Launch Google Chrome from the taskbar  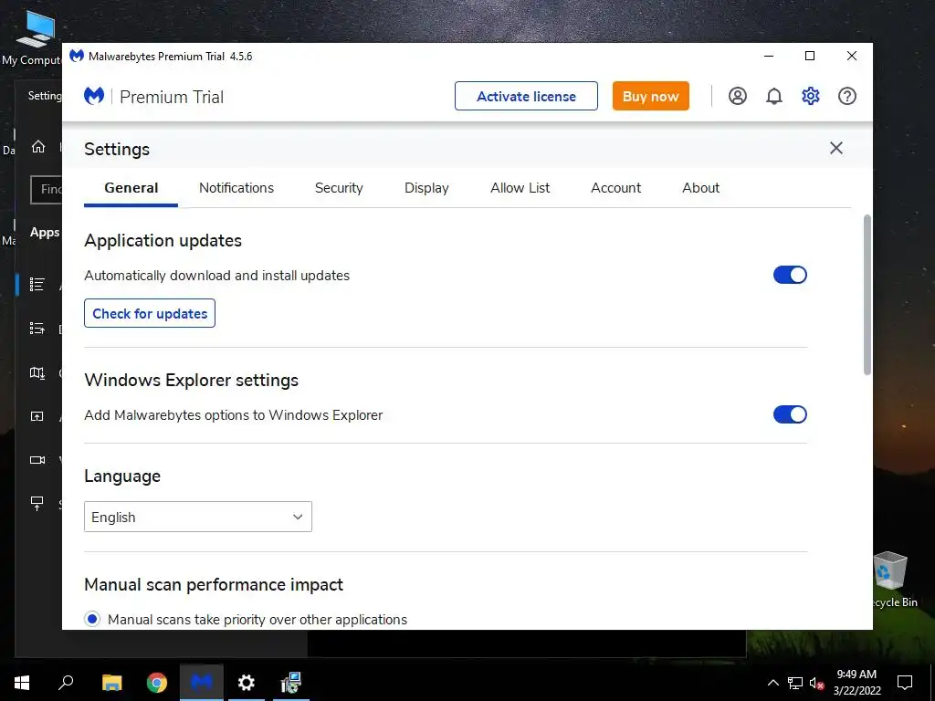[157, 683]
